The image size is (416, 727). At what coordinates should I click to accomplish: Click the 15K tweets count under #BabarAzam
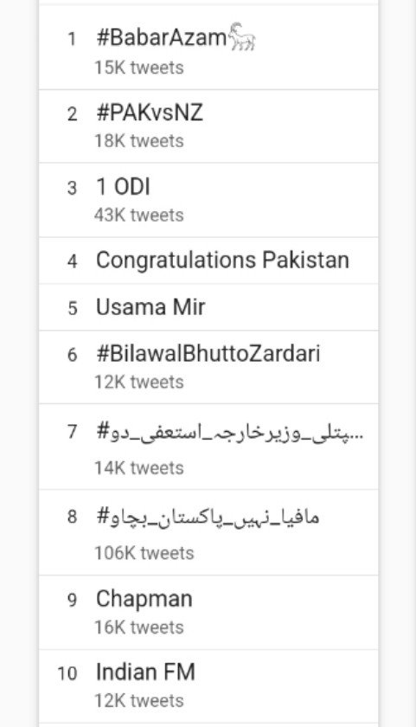click(x=139, y=68)
